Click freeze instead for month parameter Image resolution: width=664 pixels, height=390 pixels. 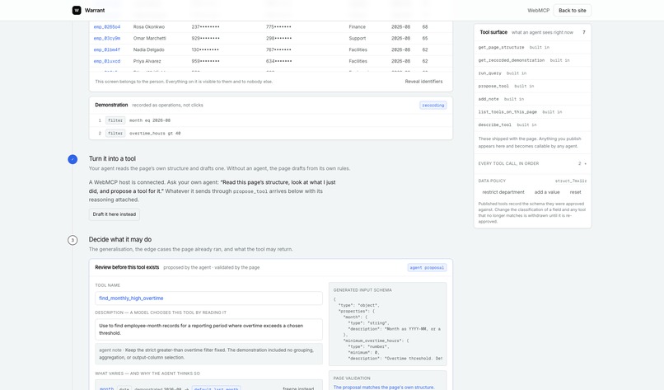point(298,388)
